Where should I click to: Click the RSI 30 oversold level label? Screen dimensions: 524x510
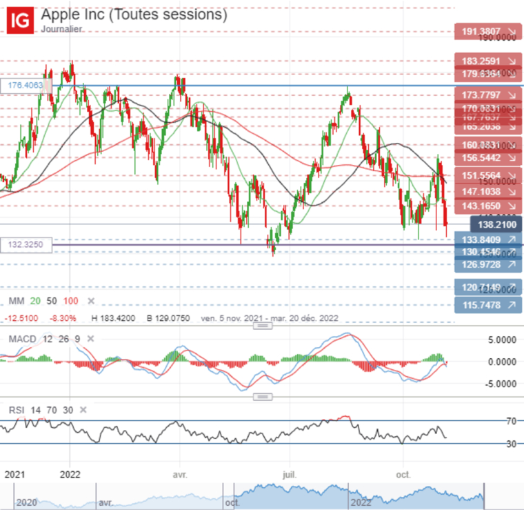pos(512,444)
